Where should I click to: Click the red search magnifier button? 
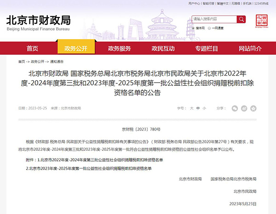(x=241, y=19)
